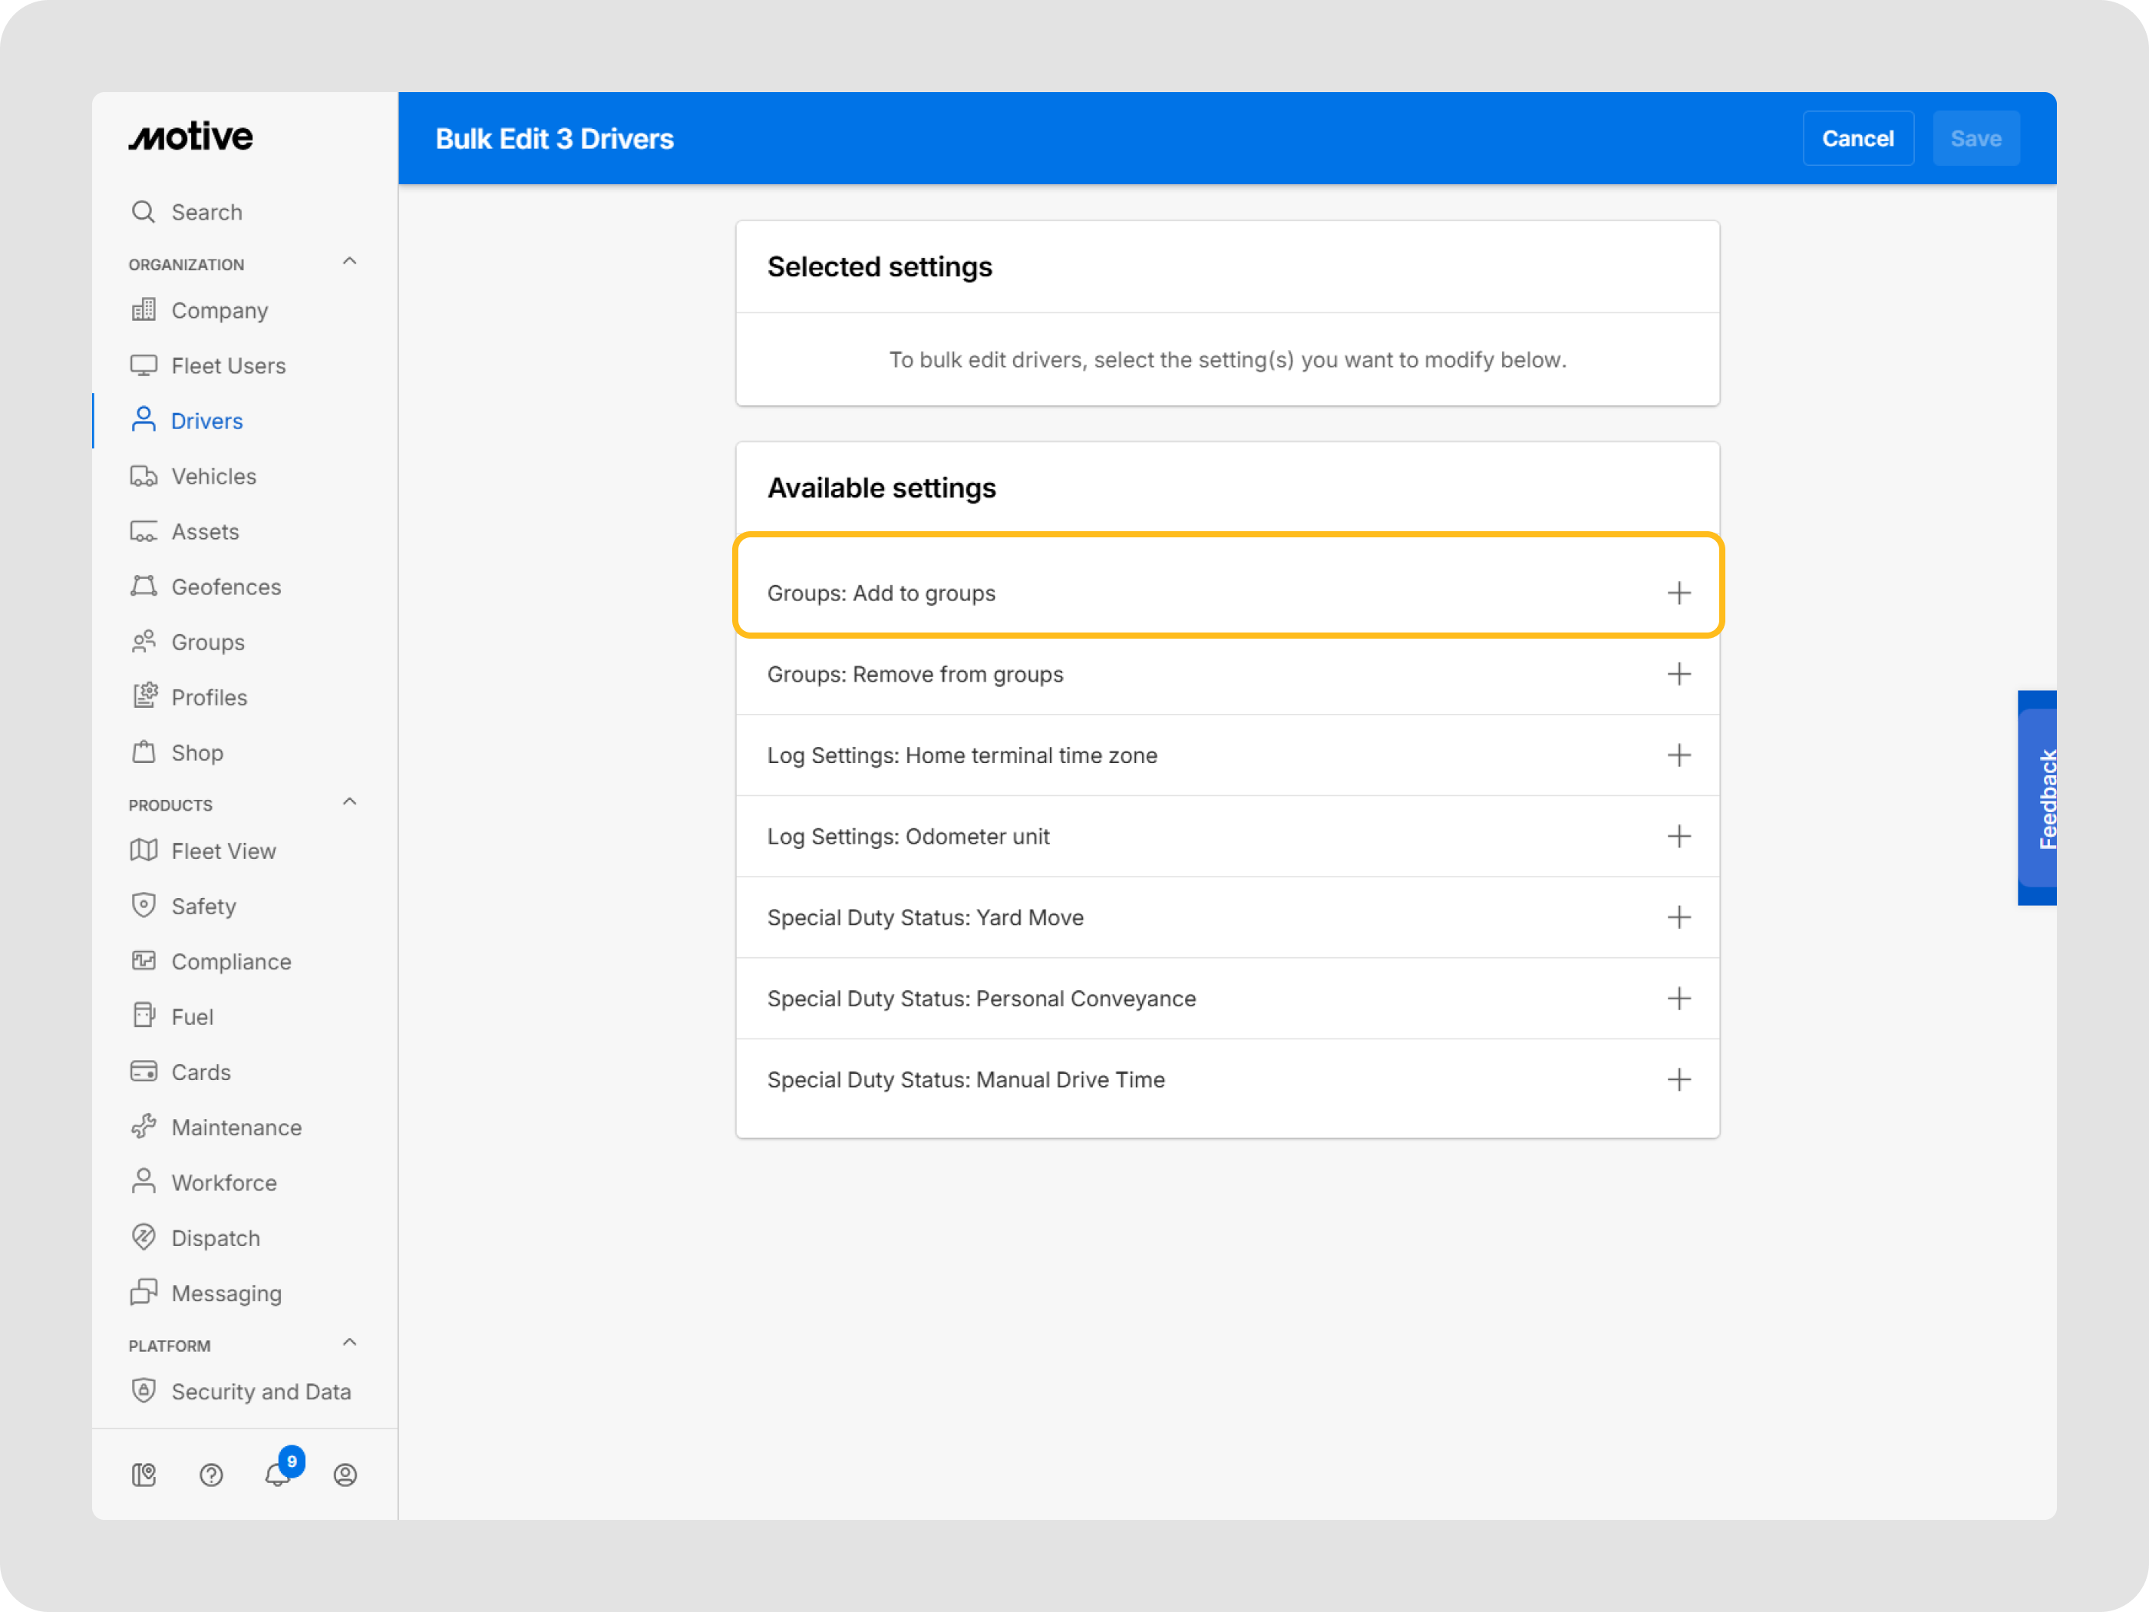Click the Geofences icon
2149x1612 pixels.
(144, 586)
